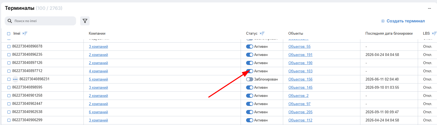The width and height of the screenshot is (437, 125).
Task: Toggle status switch for terminal 862273040902447
Action: pos(249,104)
